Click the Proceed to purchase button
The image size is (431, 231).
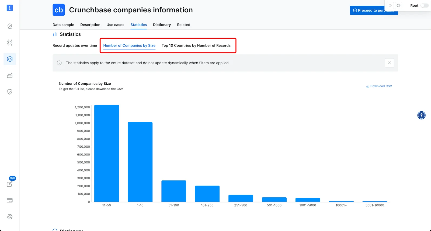pos(374,10)
